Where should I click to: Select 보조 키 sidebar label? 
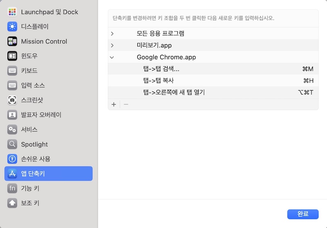coord(30,203)
